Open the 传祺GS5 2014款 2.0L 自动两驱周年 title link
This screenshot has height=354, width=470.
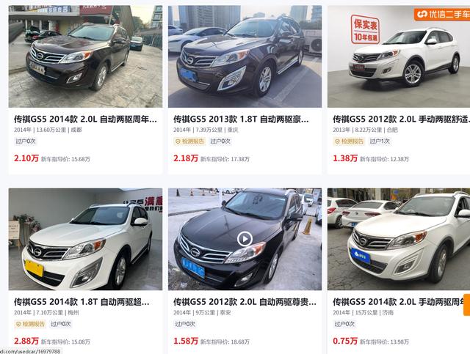point(85,119)
